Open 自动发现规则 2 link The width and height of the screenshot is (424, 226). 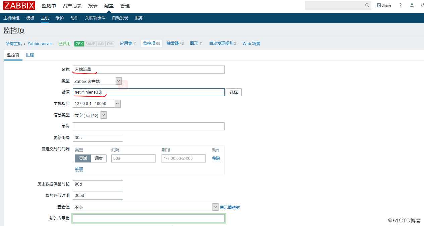pos(223,43)
